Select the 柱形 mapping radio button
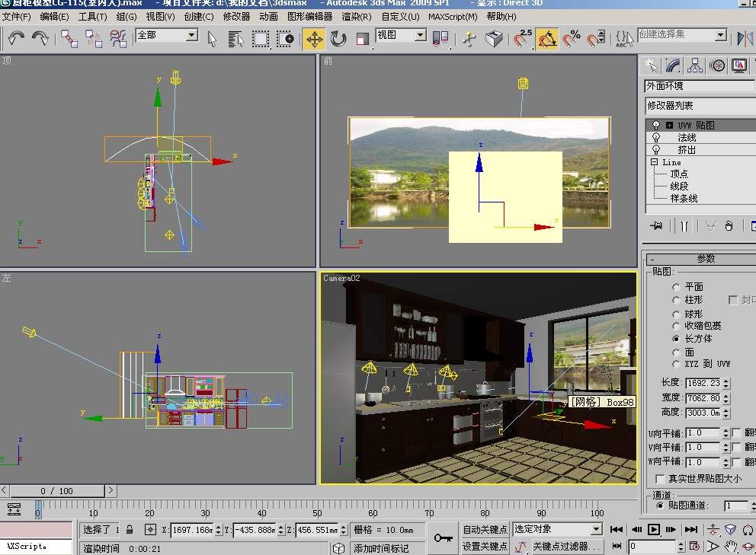 676,300
